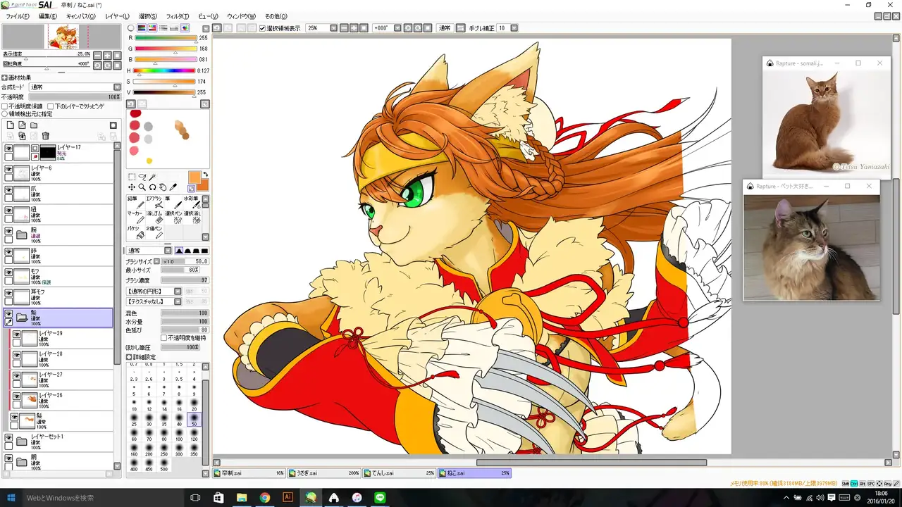Open the 手ブレ補正 stabilizer dropdown
This screenshot has width=902, height=507.
[514, 28]
